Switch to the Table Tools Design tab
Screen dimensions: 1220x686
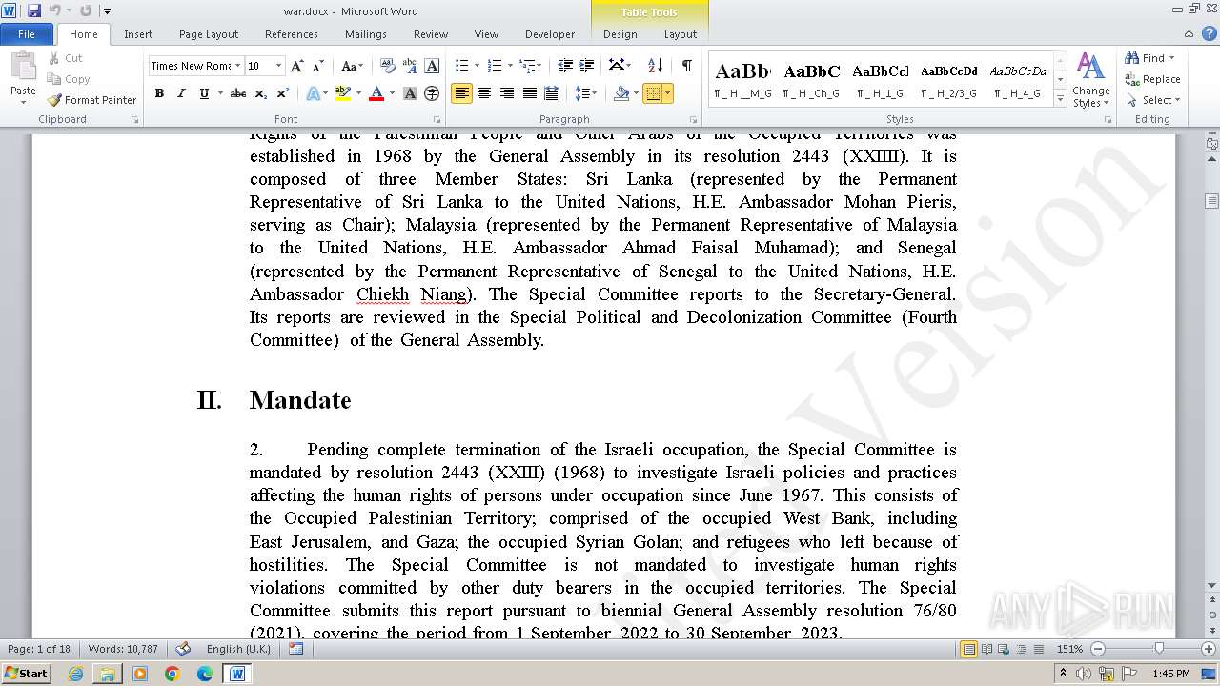(620, 34)
